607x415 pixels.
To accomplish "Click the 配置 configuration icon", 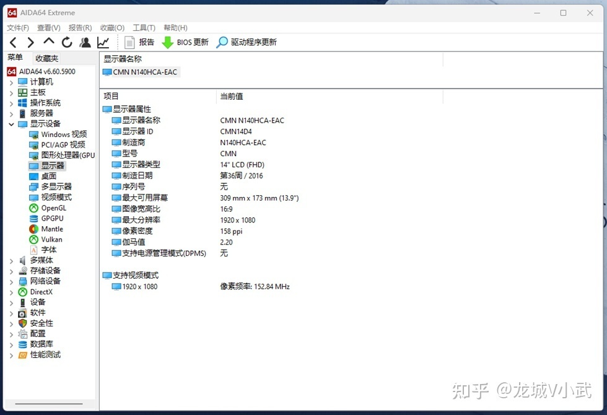I will point(23,334).
